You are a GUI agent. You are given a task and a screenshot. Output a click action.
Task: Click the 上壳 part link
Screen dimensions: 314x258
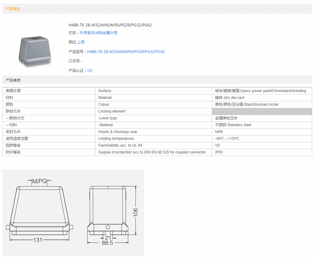pyautogui.click(x=81, y=42)
